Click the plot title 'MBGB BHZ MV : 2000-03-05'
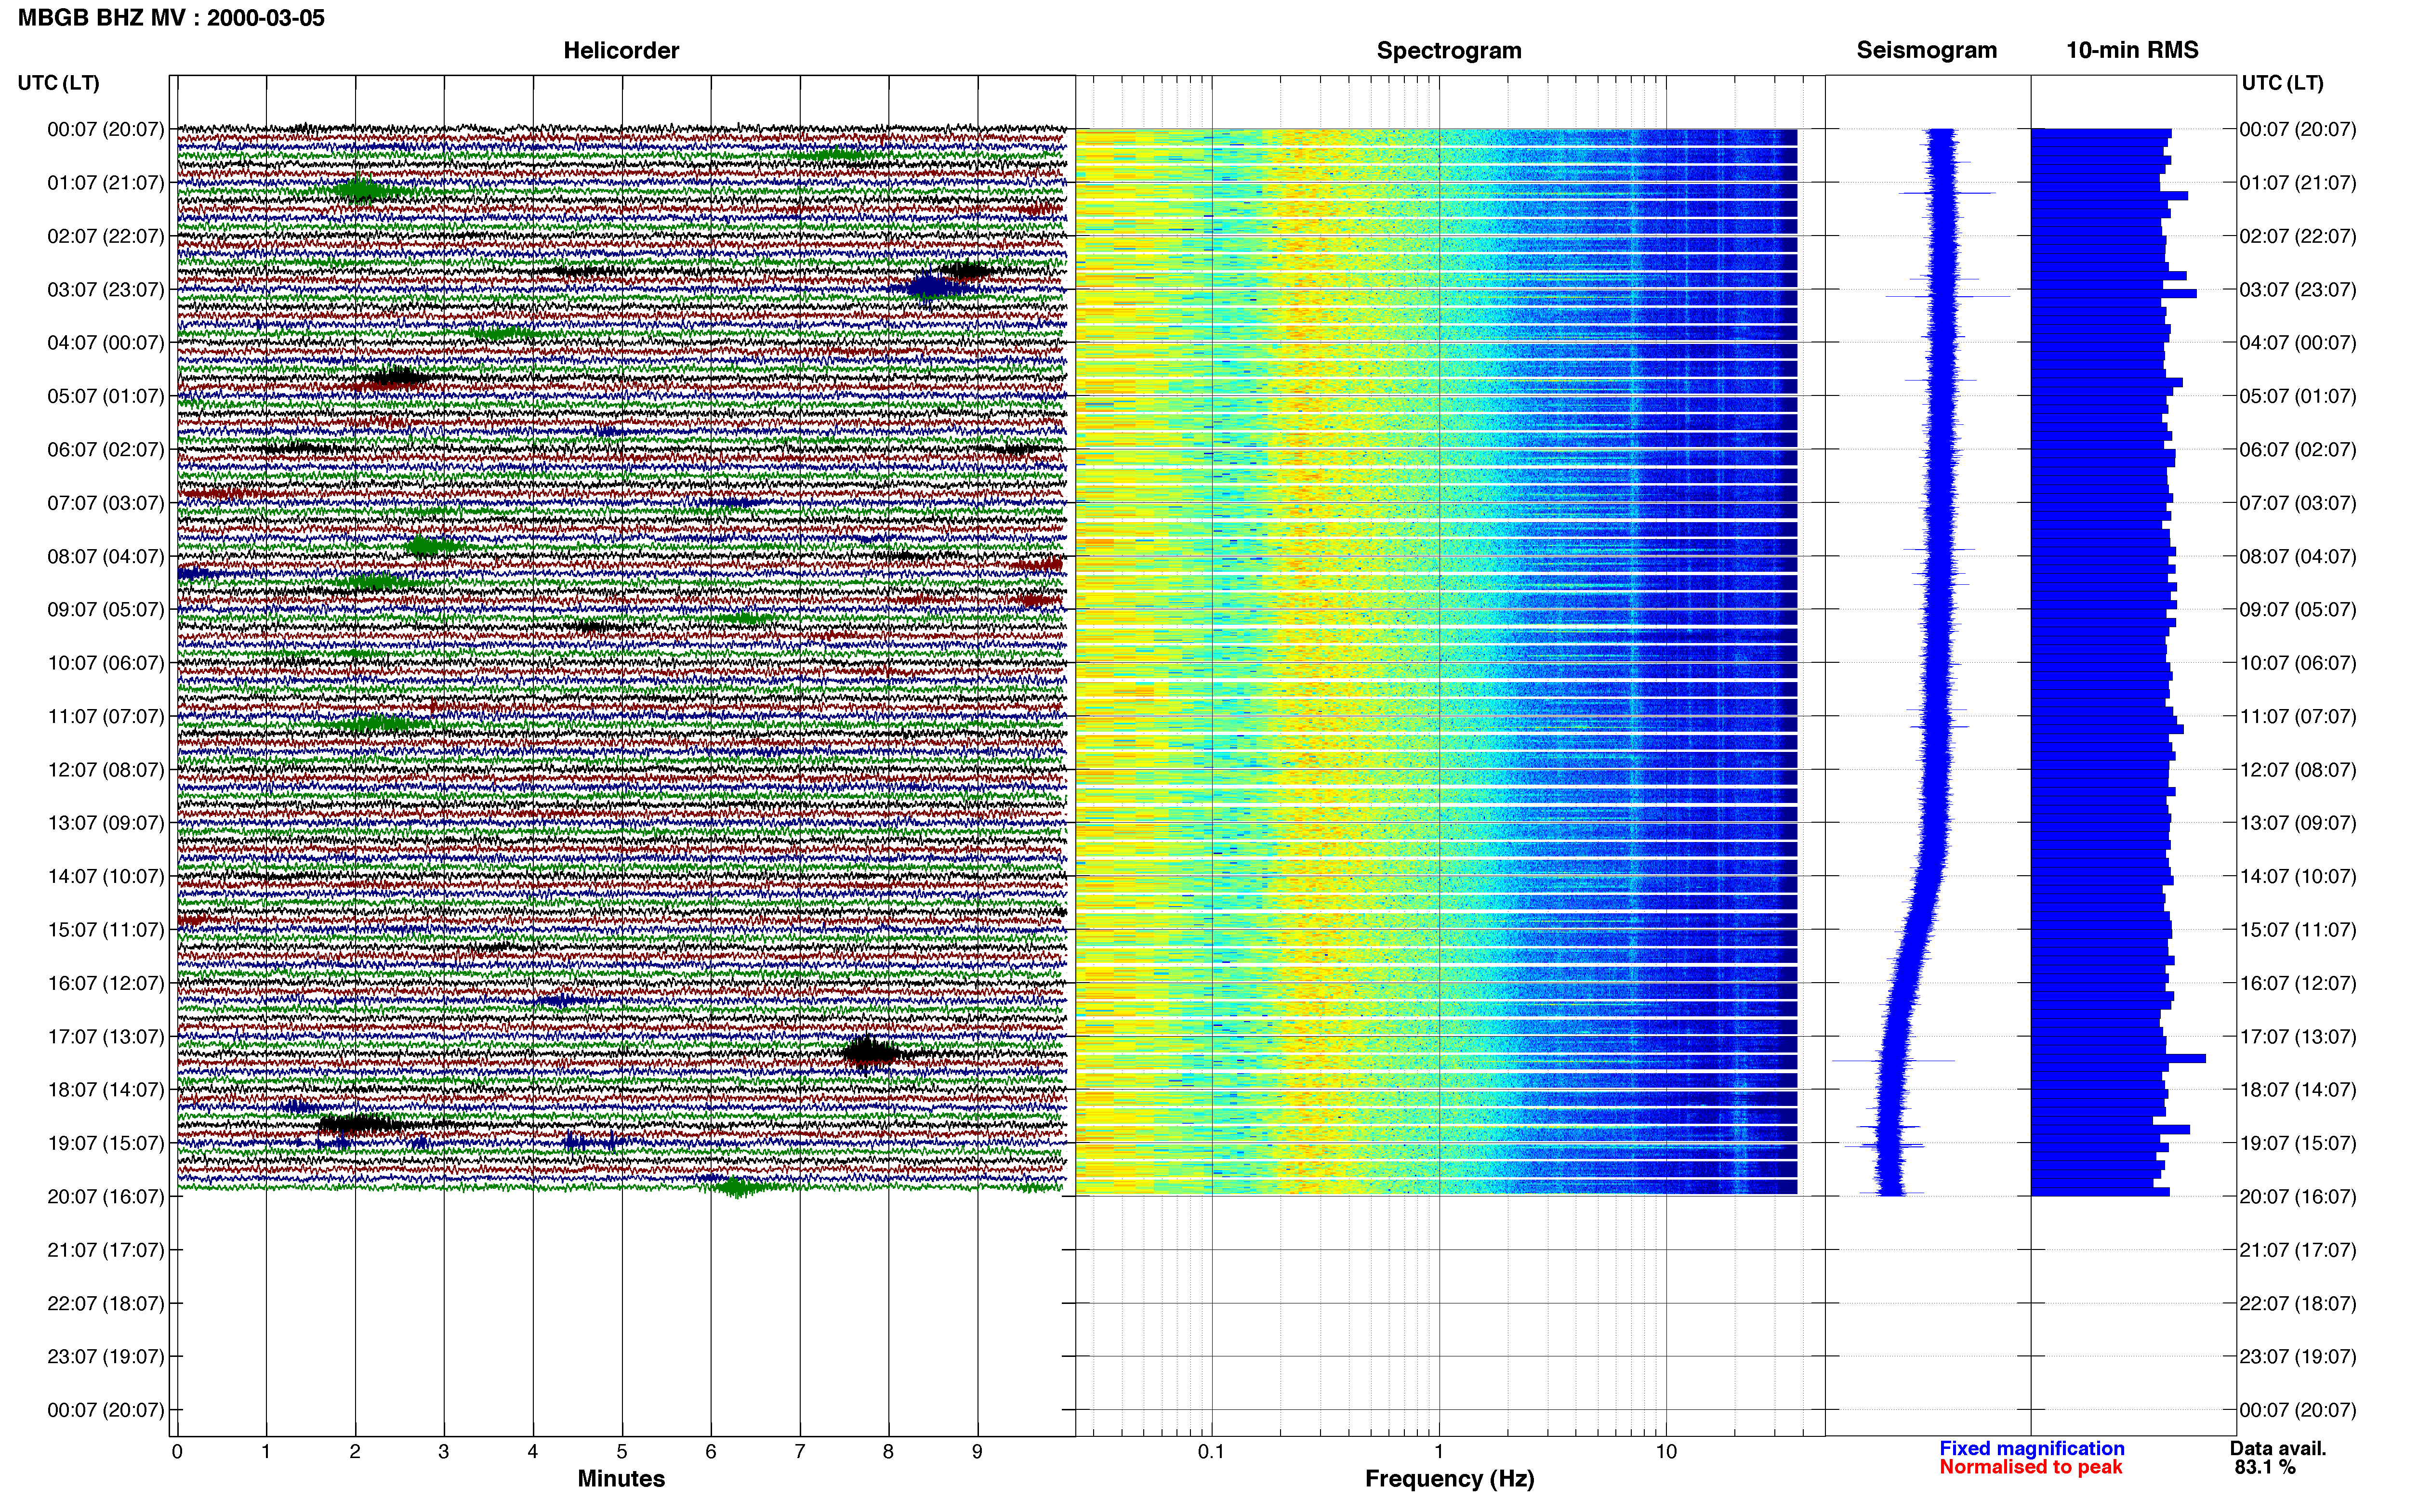 pos(171,18)
